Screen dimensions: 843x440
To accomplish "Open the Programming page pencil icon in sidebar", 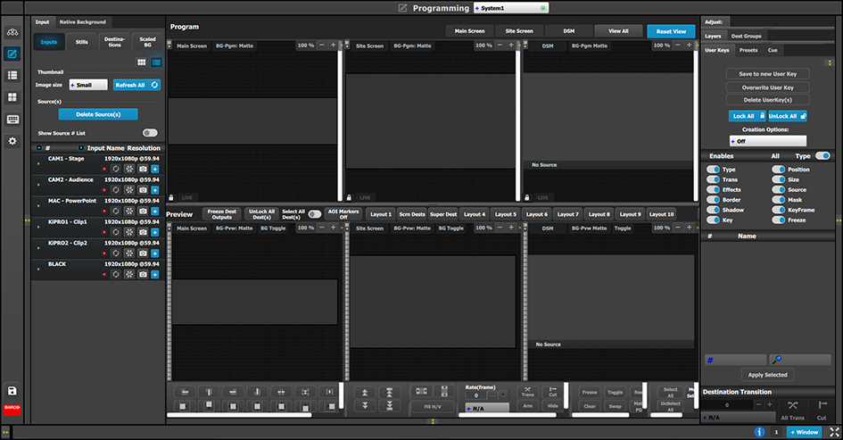I will (x=12, y=54).
